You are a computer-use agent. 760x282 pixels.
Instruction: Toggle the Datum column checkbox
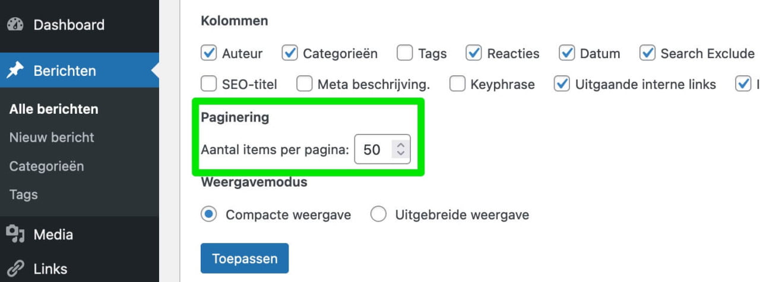[x=567, y=53]
